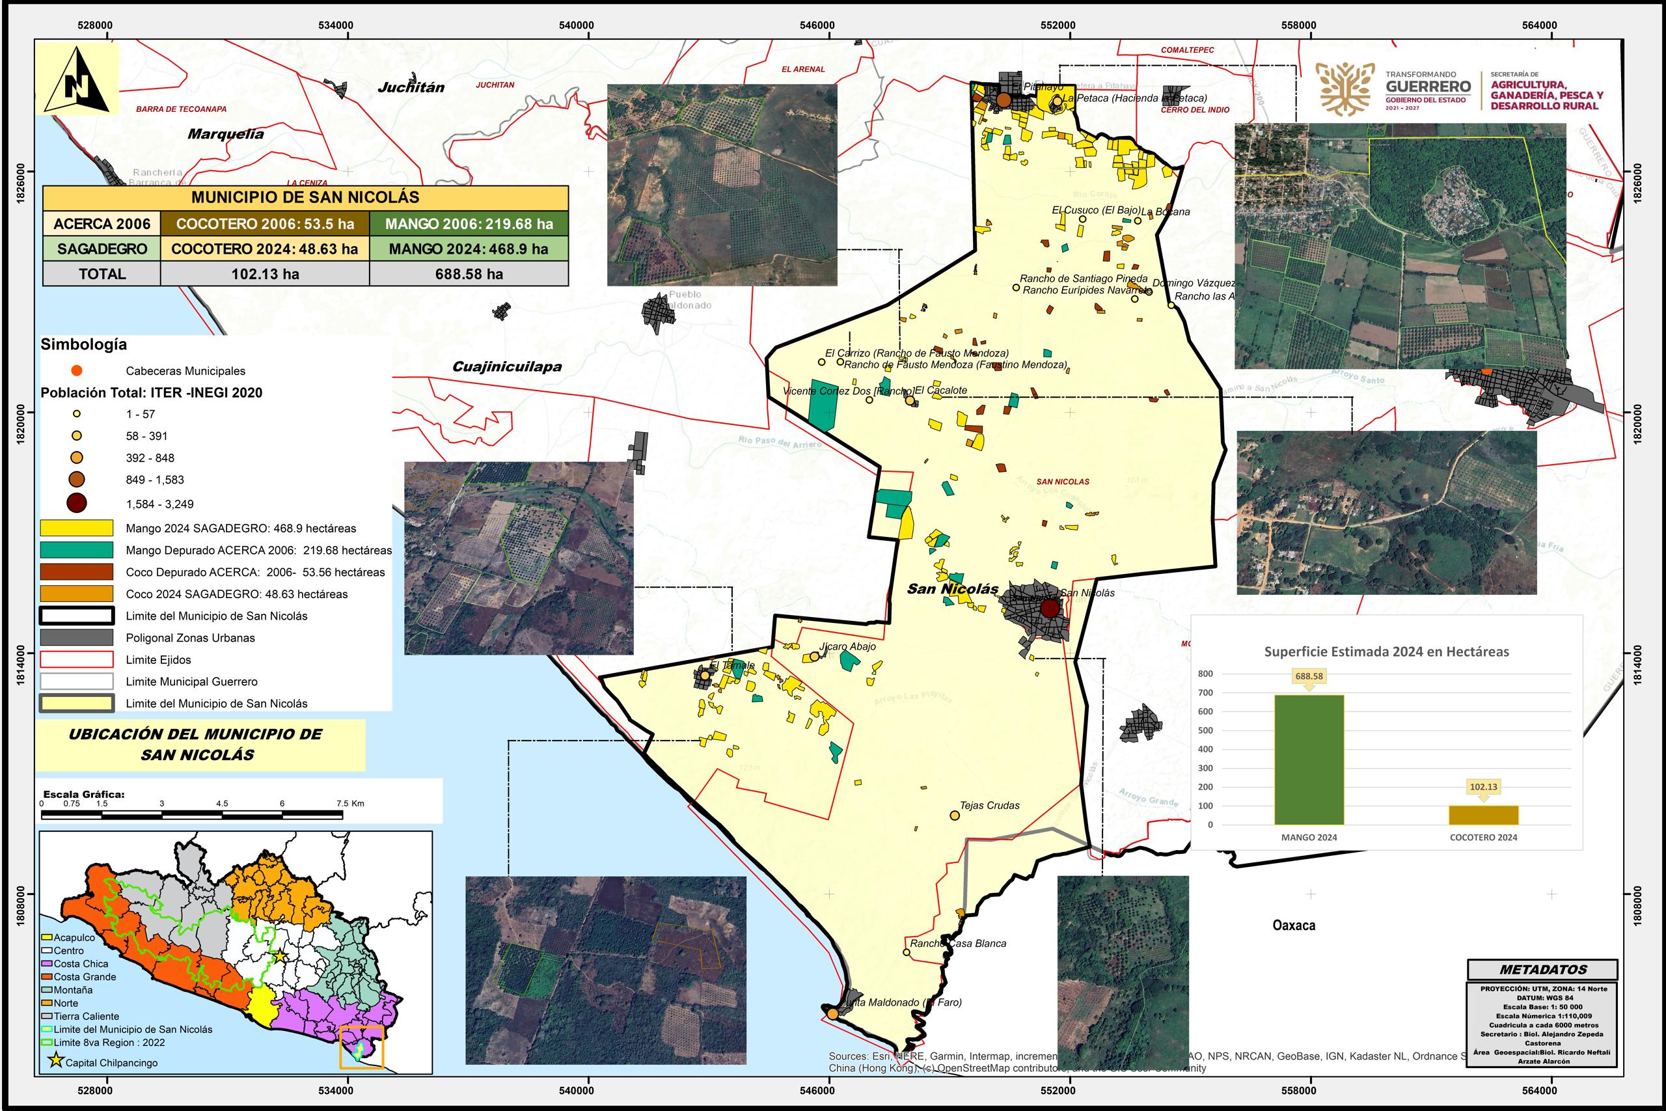Click the Acapulco yellow legend swatch
The width and height of the screenshot is (1666, 1111).
[x=48, y=937]
